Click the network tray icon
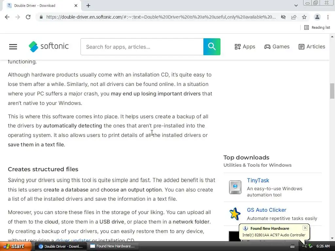335x251 pixels. click(305, 246)
